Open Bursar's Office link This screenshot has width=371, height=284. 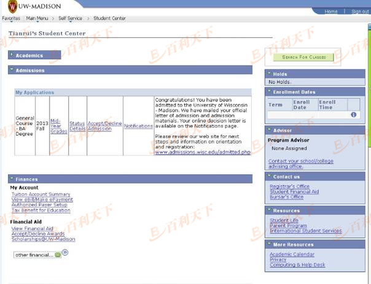point(286,197)
